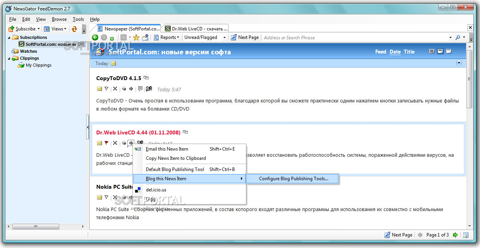
Task: Open the search engine dropdown arrow
Action: (464, 38)
